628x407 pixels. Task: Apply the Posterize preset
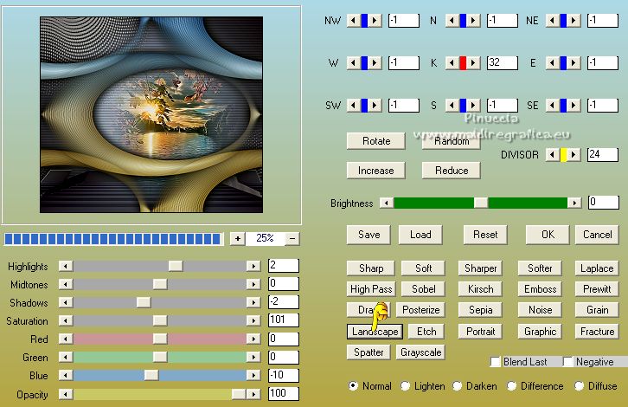coord(420,310)
